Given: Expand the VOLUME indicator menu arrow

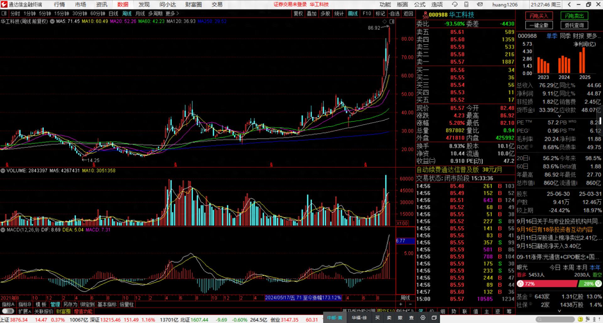Looking at the screenshot, I should click(x=3, y=171).
